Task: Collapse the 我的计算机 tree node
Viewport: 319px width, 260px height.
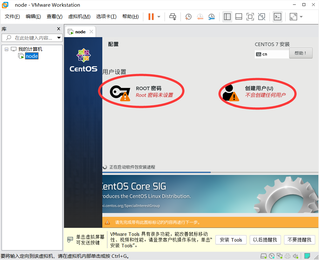Action: pyautogui.click(x=6, y=49)
